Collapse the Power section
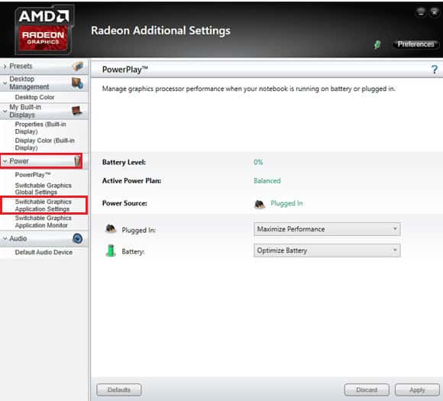 click(5, 161)
